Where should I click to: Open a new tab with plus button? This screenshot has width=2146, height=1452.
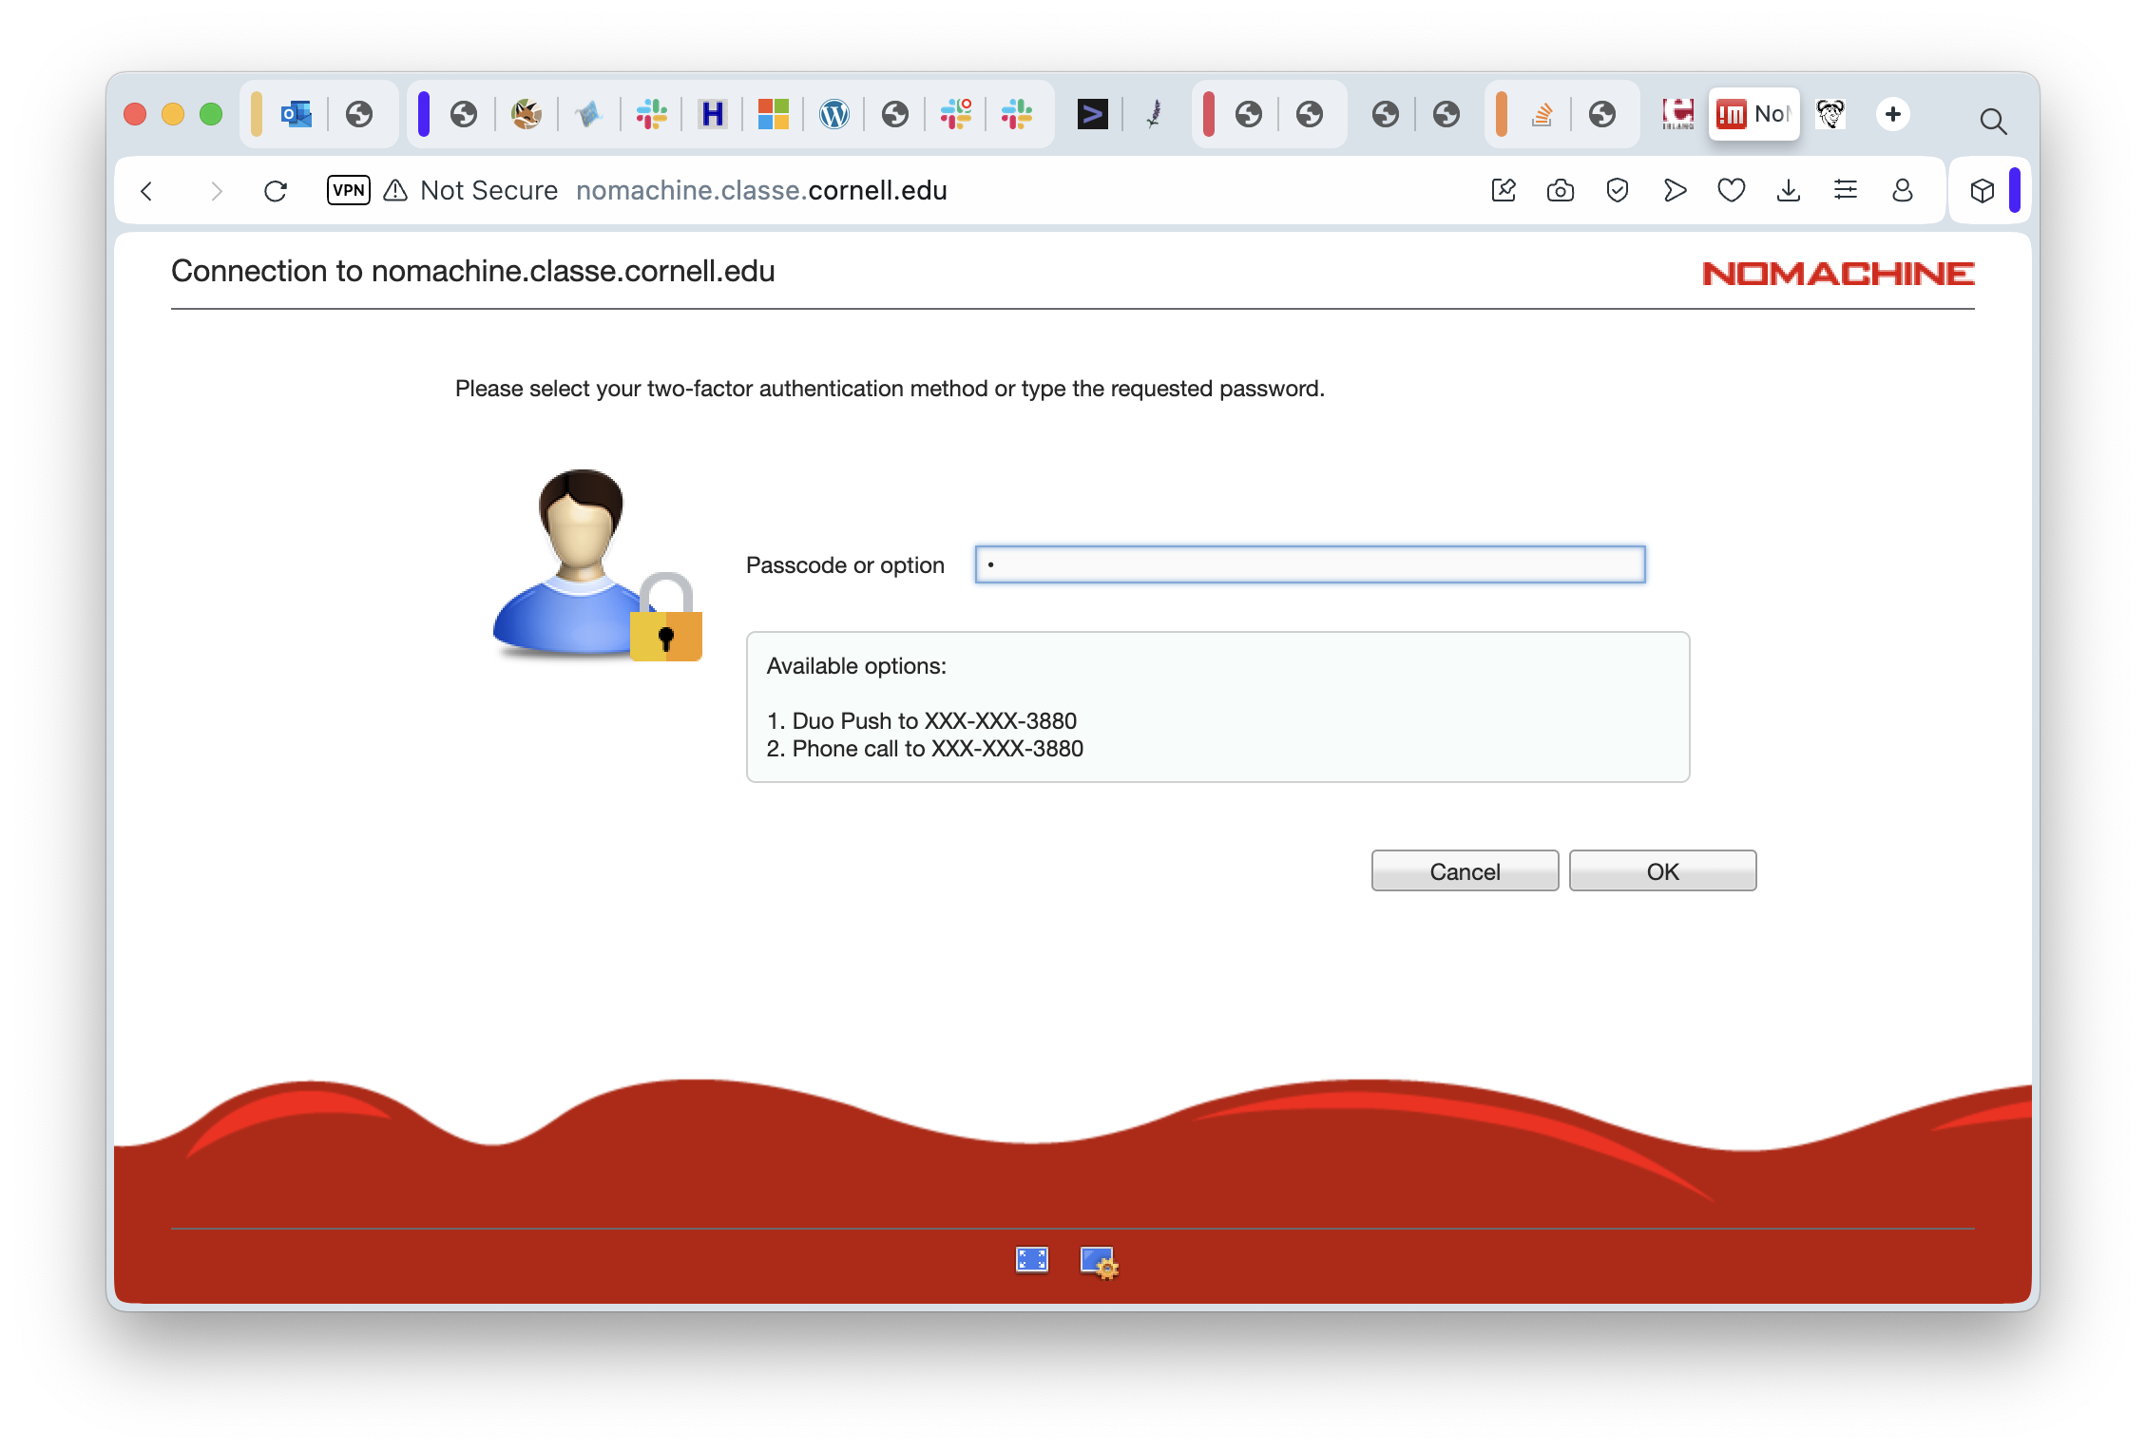pos(1892,114)
